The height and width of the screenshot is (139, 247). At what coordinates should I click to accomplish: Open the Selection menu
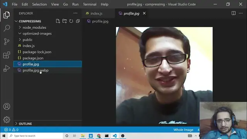pos(39,4)
